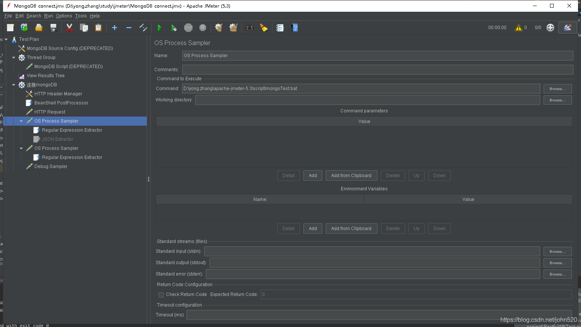
Task: Open the Search menu
Action: pyautogui.click(x=34, y=16)
